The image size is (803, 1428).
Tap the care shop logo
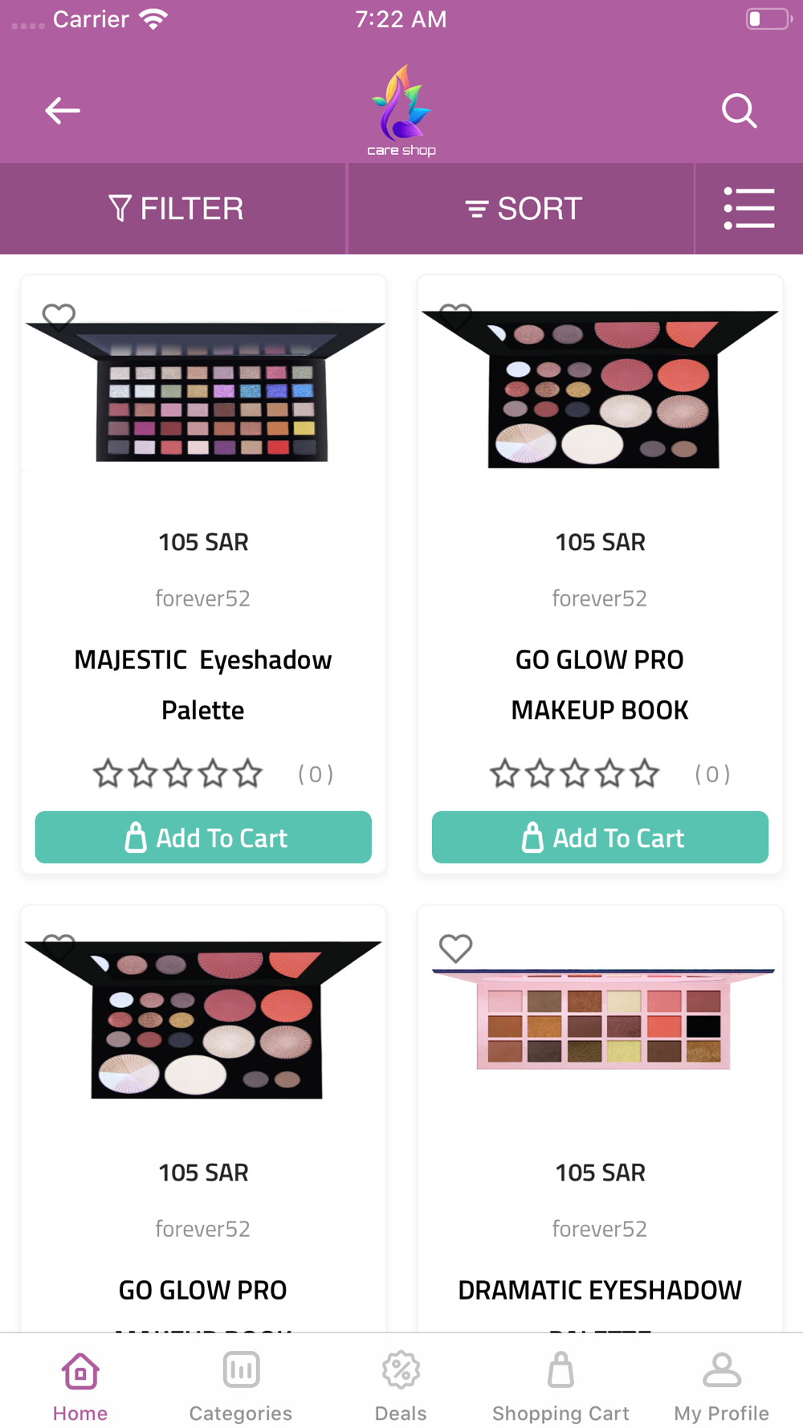401,111
